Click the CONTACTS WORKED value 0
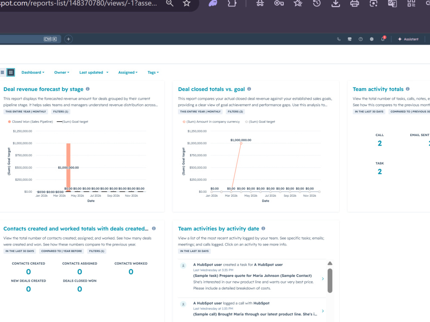The width and height of the screenshot is (430, 322). click(x=131, y=272)
